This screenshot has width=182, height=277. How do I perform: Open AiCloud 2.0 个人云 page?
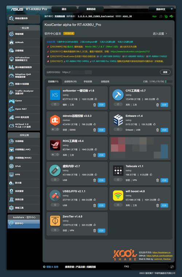pyautogui.click(x=24, y=126)
